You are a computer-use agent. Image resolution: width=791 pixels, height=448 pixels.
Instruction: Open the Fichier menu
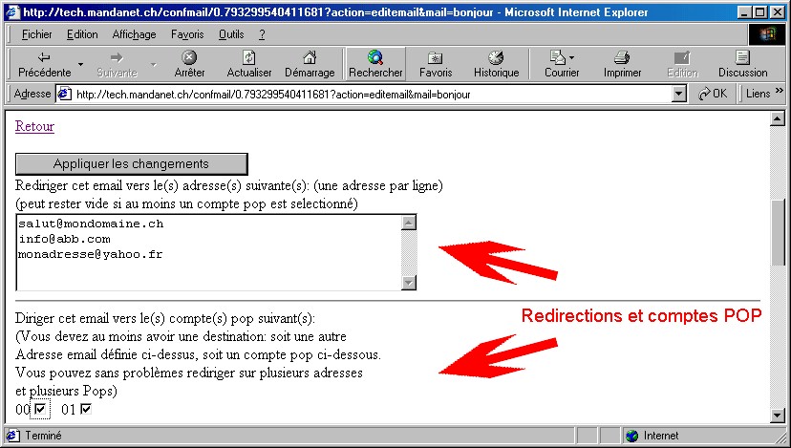(36, 34)
